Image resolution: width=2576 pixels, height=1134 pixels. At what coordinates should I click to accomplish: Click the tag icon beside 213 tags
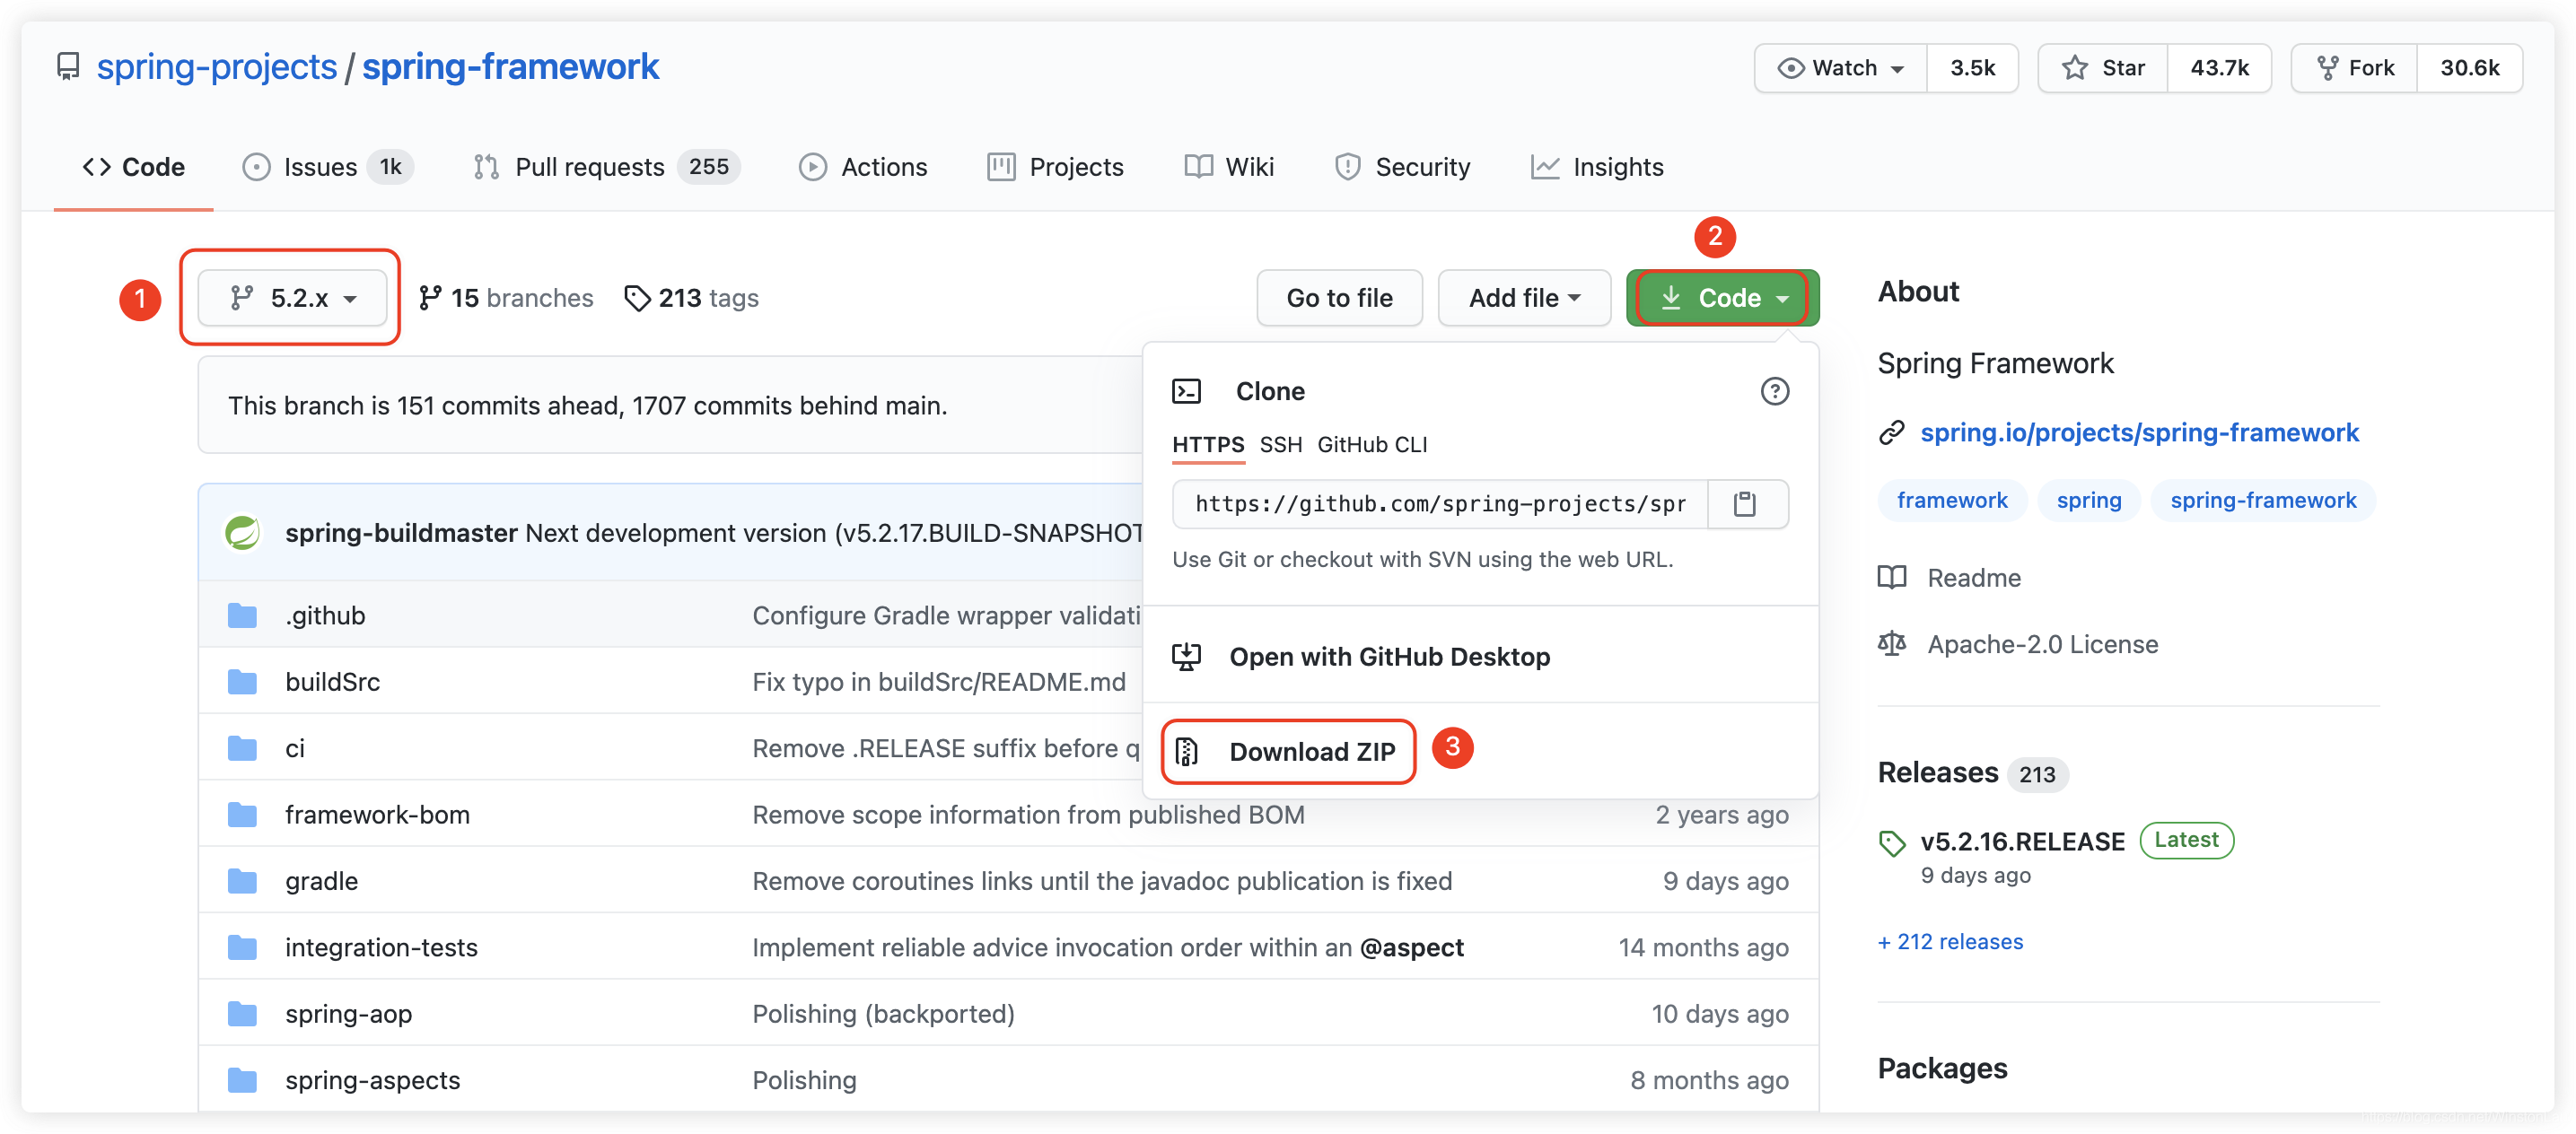(637, 298)
